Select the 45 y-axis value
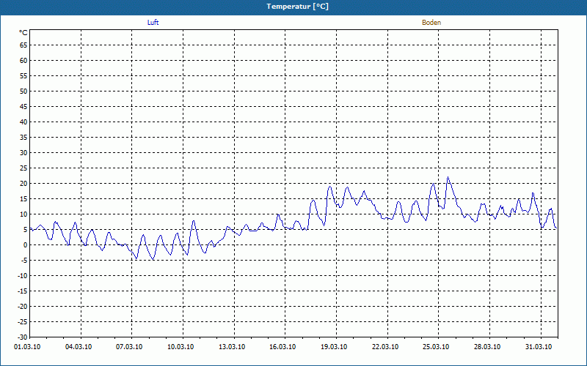This screenshot has width=587, height=366. 23,107
